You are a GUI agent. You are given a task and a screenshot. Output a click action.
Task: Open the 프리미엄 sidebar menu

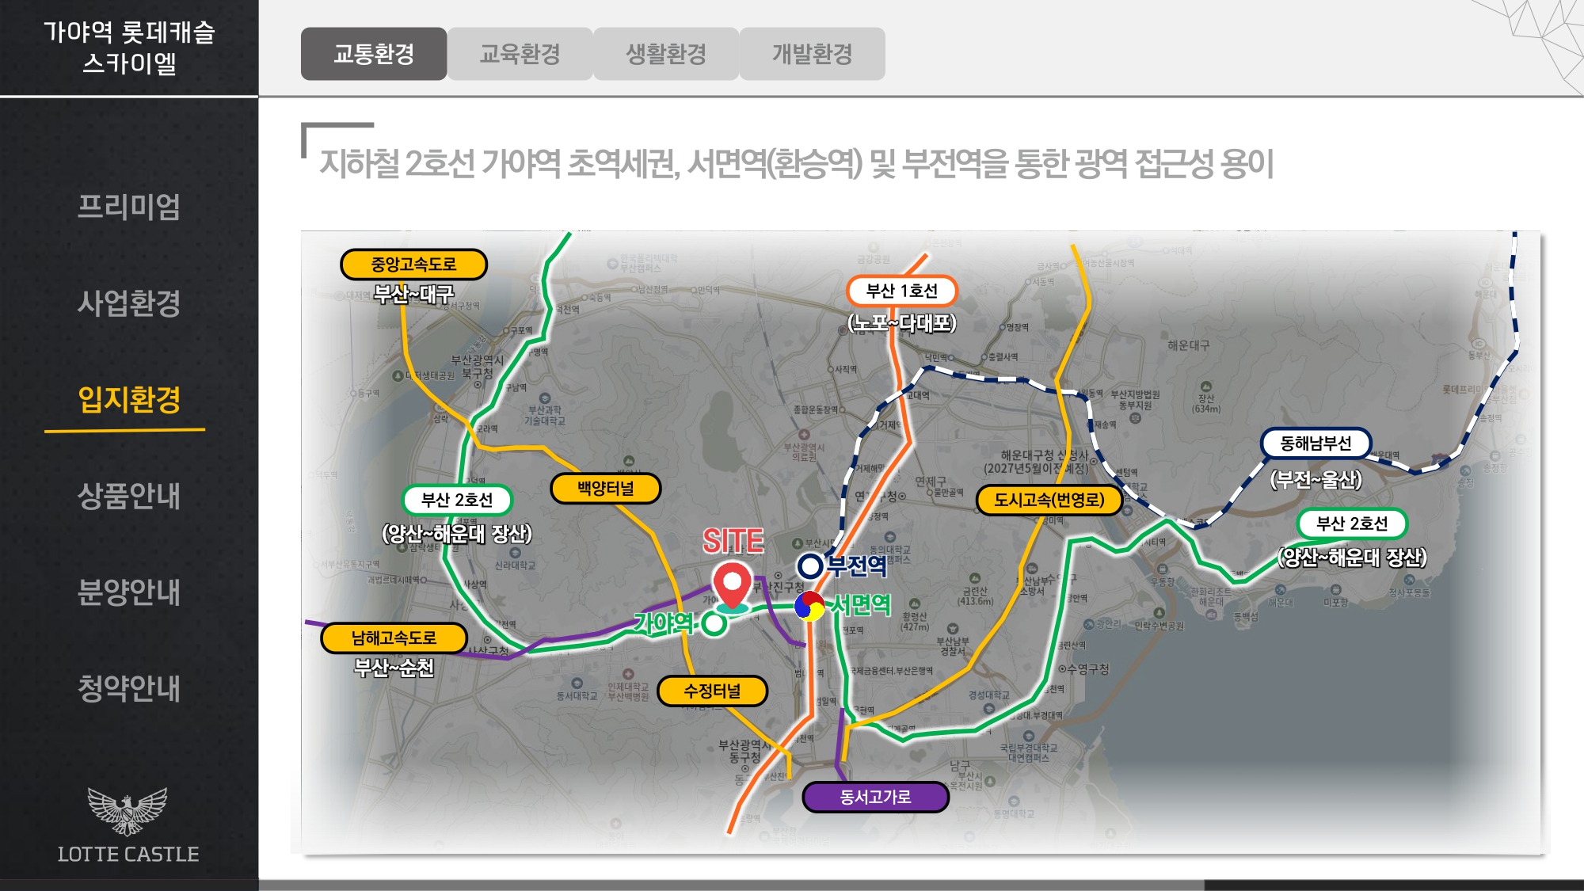click(128, 207)
